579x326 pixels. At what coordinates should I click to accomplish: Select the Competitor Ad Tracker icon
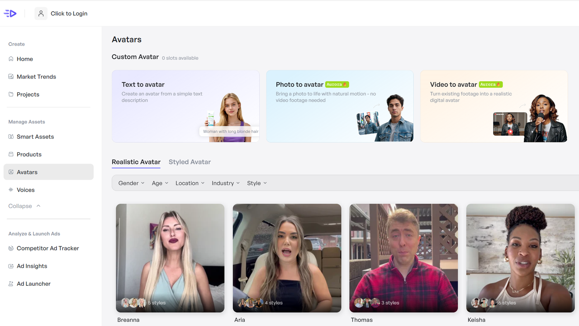point(11,248)
